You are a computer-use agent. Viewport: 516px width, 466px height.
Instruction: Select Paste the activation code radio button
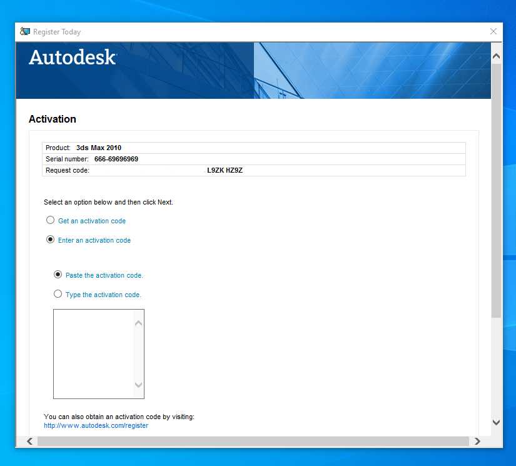58,275
